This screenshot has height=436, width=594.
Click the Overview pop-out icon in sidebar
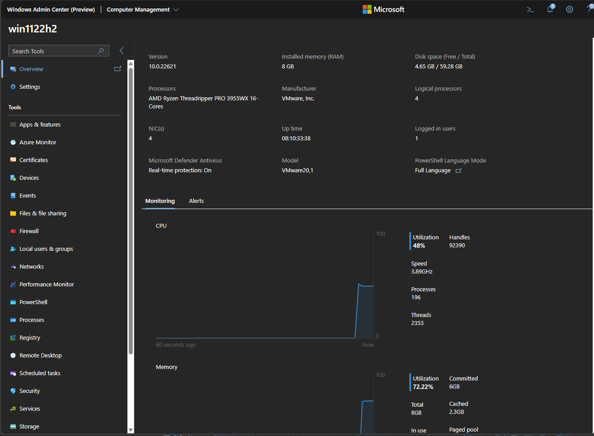click(118, 69)
